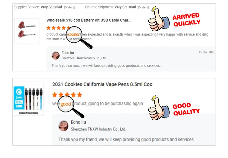Image resolution: width=228 pixels, height=158 pixels.
Task: Open '2021 Cookies California Vape Pens' link
Action: 104,84
